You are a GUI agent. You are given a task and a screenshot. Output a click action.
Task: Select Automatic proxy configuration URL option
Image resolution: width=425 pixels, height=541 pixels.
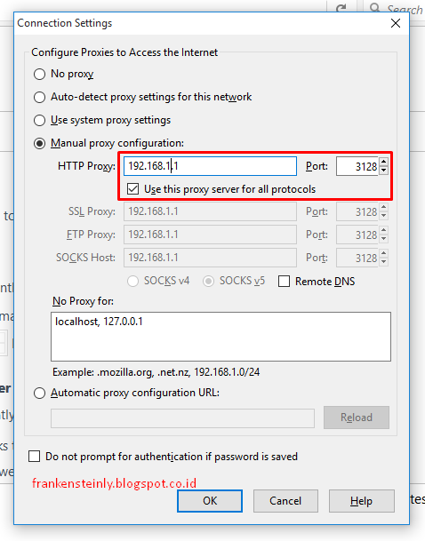(39, 394)
